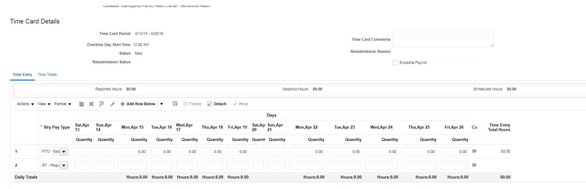Click the Add Row Below button label
The height and width of the screenshot is (189, 586).
[141, 104]
